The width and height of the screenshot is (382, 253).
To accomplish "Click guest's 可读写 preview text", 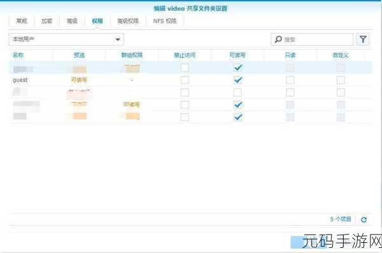I will [79, 80].
